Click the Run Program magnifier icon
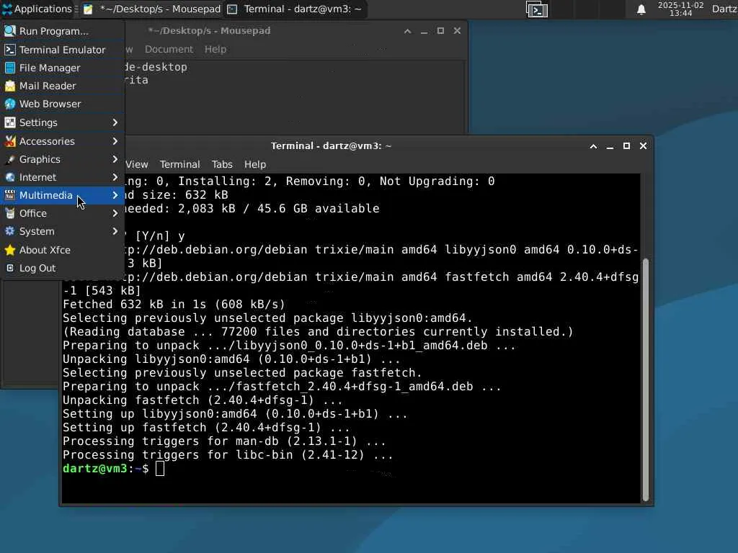Screen dimensions: 738x553 point(10,31)
